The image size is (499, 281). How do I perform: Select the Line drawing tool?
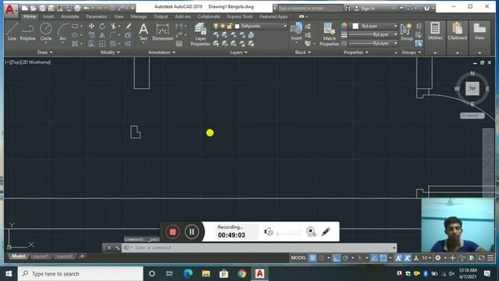pos(12,32)
